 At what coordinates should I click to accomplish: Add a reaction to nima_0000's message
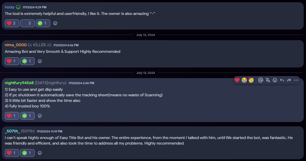pos(40,61)
